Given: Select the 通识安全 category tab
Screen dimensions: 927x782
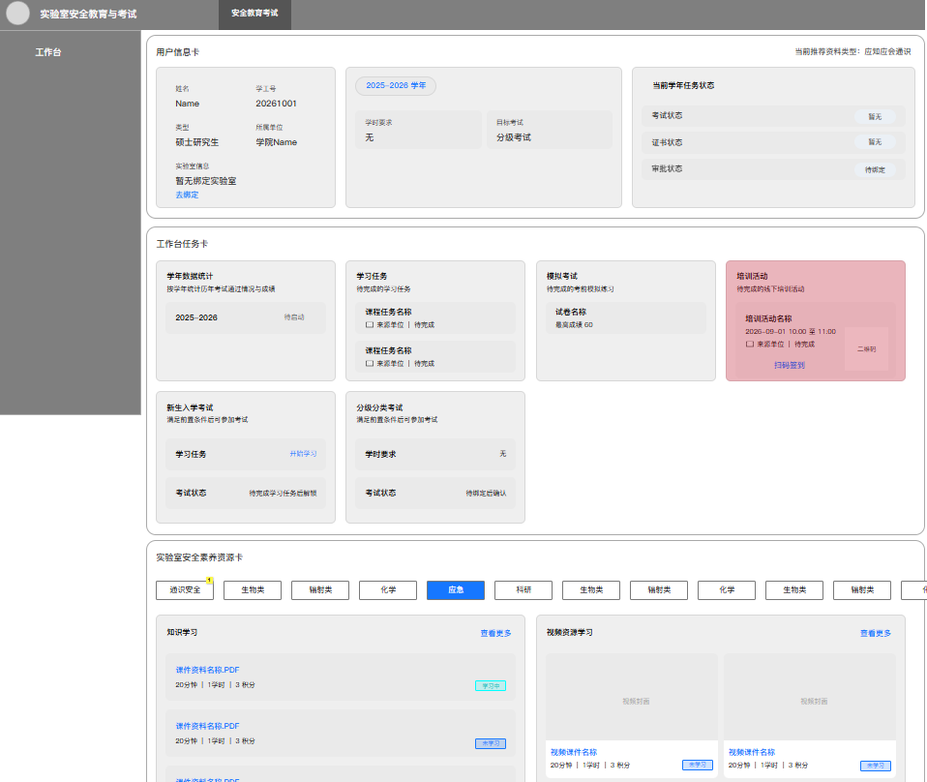Looking at the screenshot, I should click(x=185, y=589).
